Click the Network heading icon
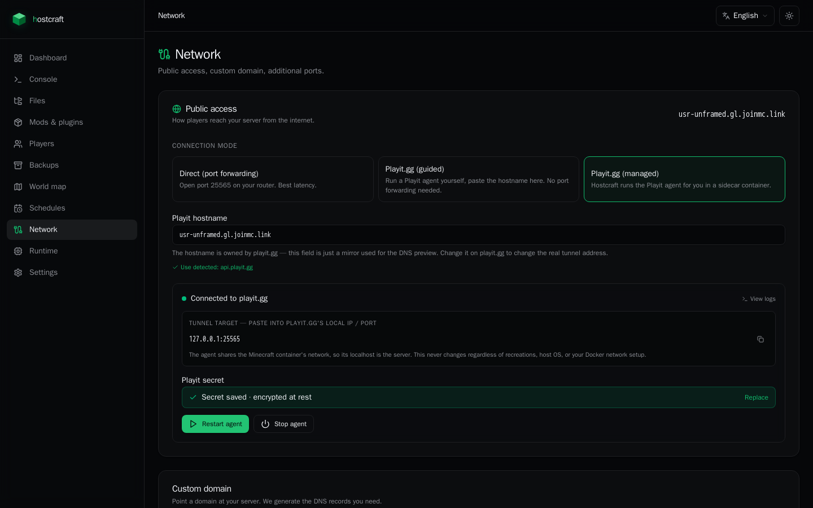Screen dimensions: 813x508 click(x=164, y=54)
